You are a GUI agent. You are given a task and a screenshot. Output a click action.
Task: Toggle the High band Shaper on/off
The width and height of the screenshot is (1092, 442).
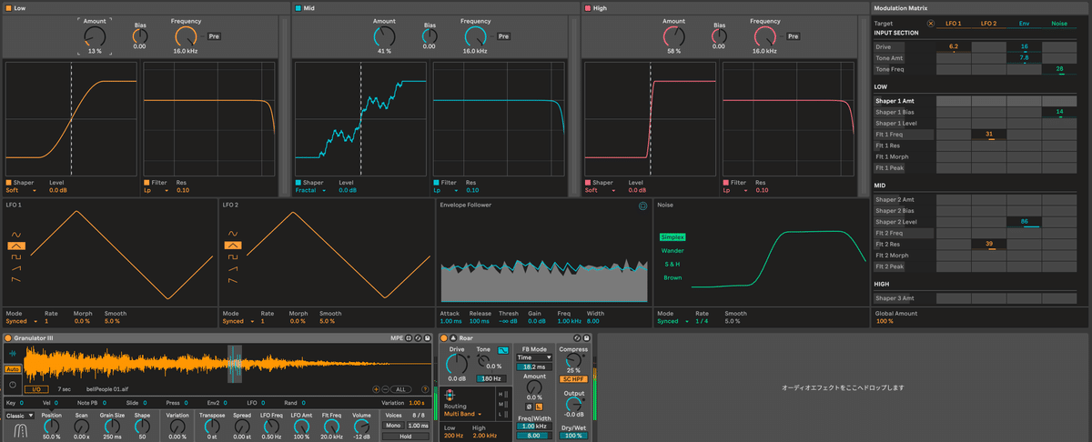tap(587, 182)
